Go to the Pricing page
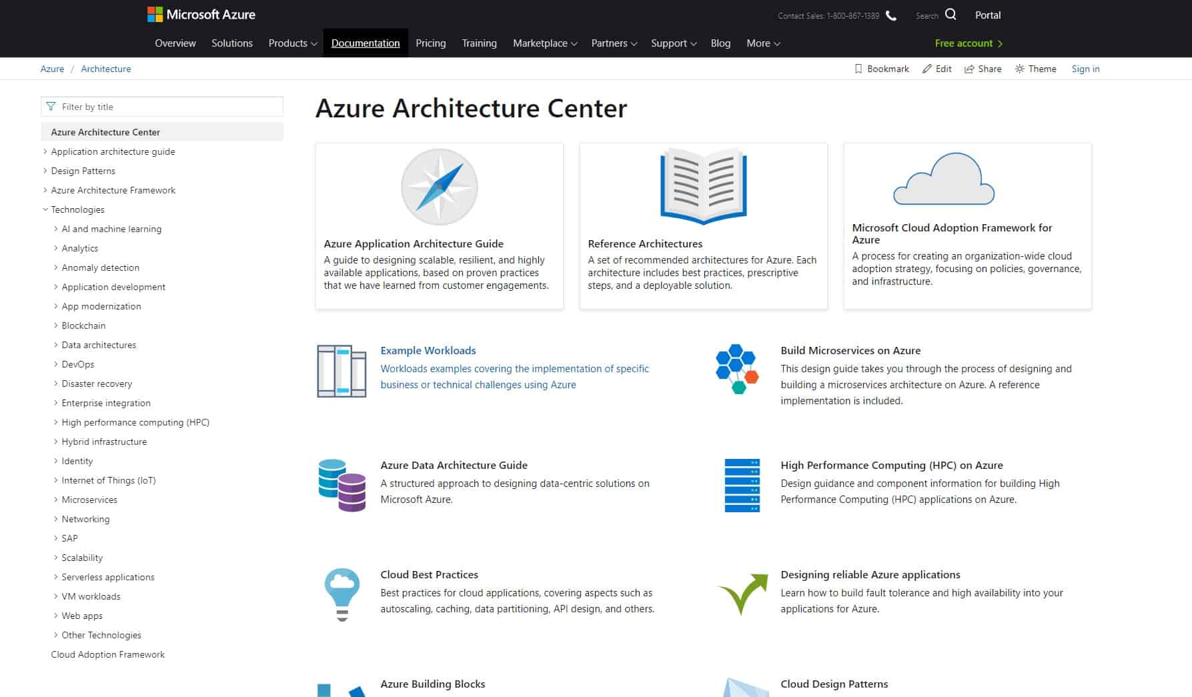This screenshot has width=1192, height=697. tap(431, 43)
